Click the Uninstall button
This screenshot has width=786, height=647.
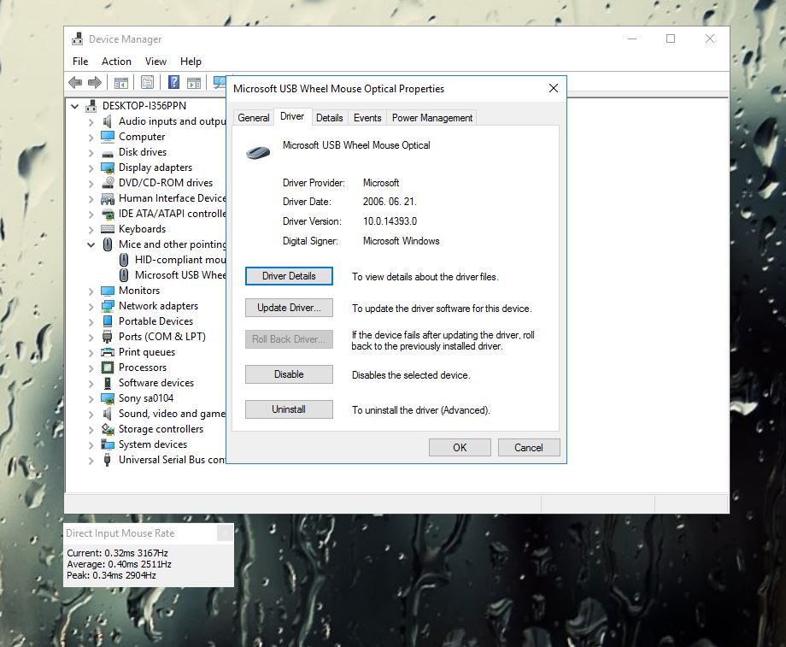289,409
